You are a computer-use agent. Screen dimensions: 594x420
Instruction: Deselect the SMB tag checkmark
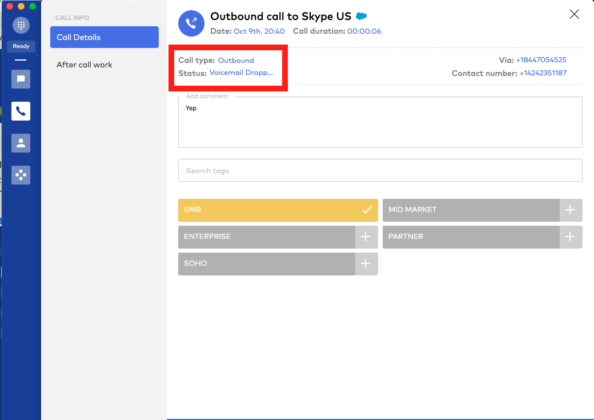(367, 210)
